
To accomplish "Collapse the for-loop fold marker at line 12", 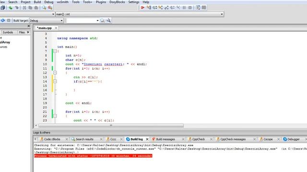I will pyautogui.click(x=55, y=73).
